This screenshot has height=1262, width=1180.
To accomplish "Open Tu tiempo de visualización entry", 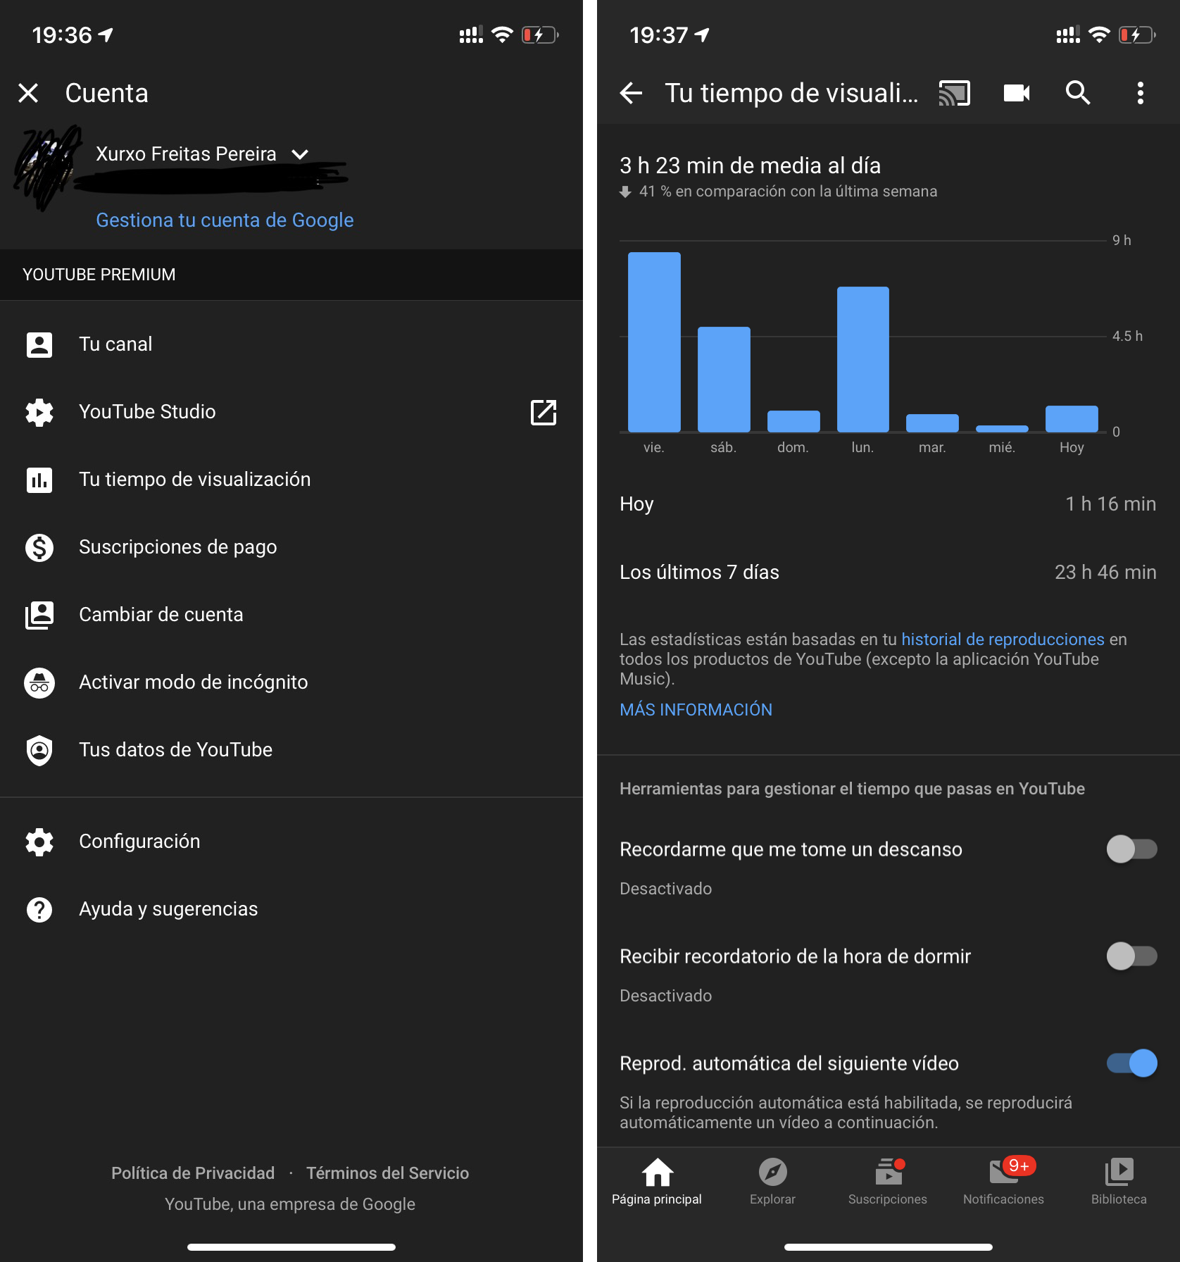I will 291,480.
